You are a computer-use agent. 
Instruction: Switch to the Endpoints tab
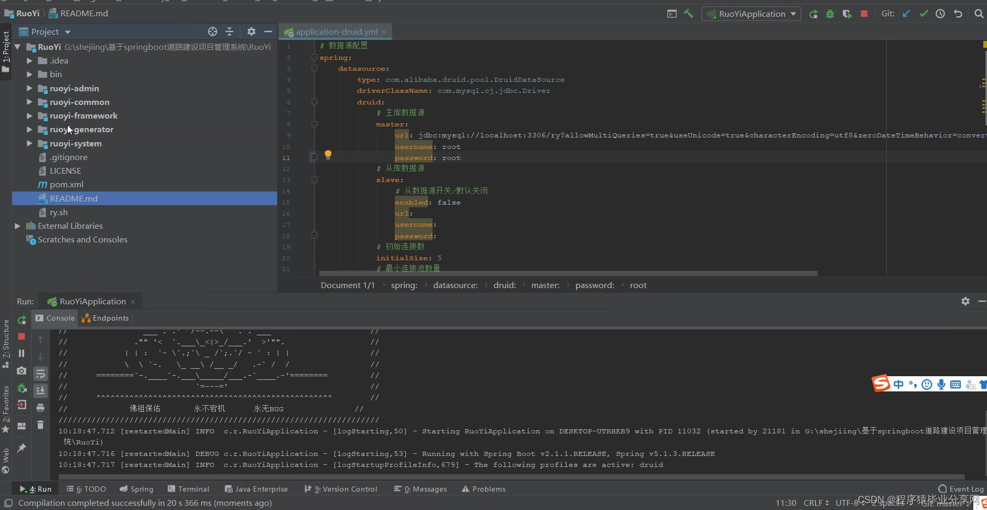105,318
